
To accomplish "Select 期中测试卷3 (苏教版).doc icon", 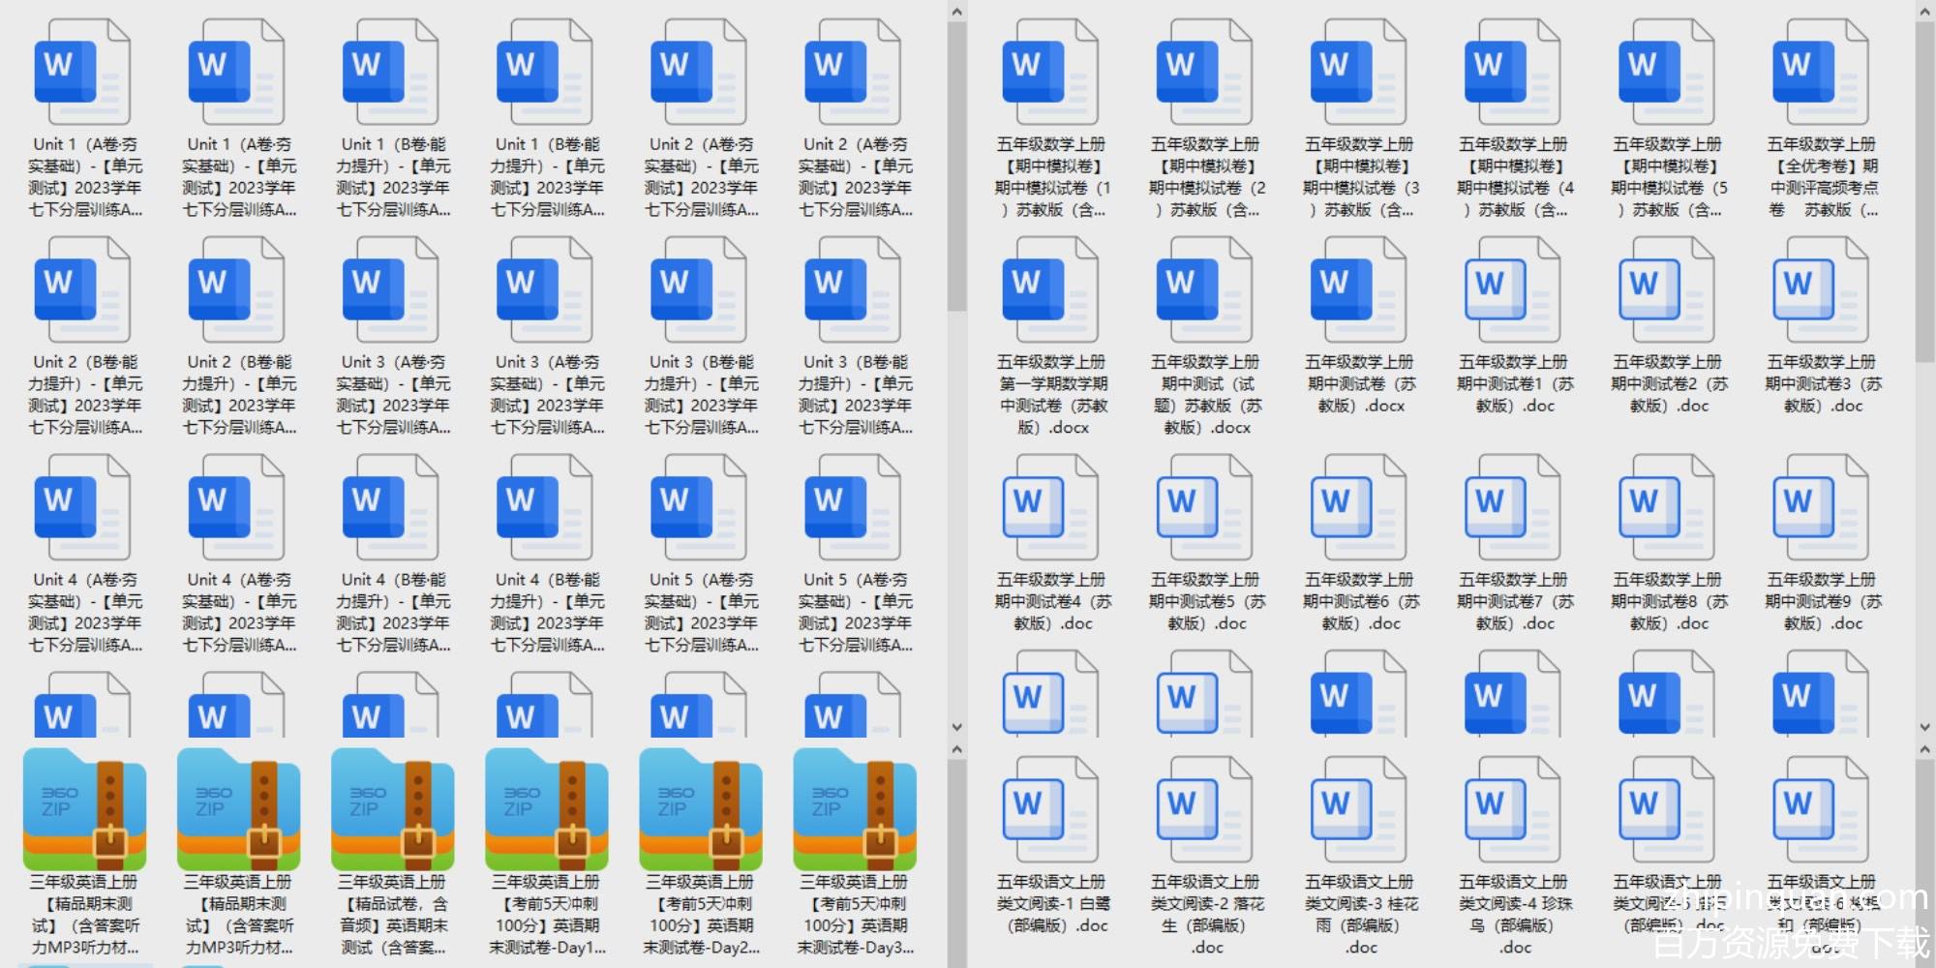I will [1820, 290].
